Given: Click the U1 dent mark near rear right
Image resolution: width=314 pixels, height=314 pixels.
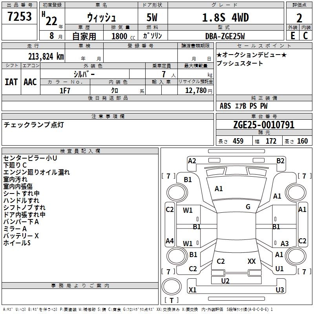Looking at the screenshot, I should click(x=279, y=269).
